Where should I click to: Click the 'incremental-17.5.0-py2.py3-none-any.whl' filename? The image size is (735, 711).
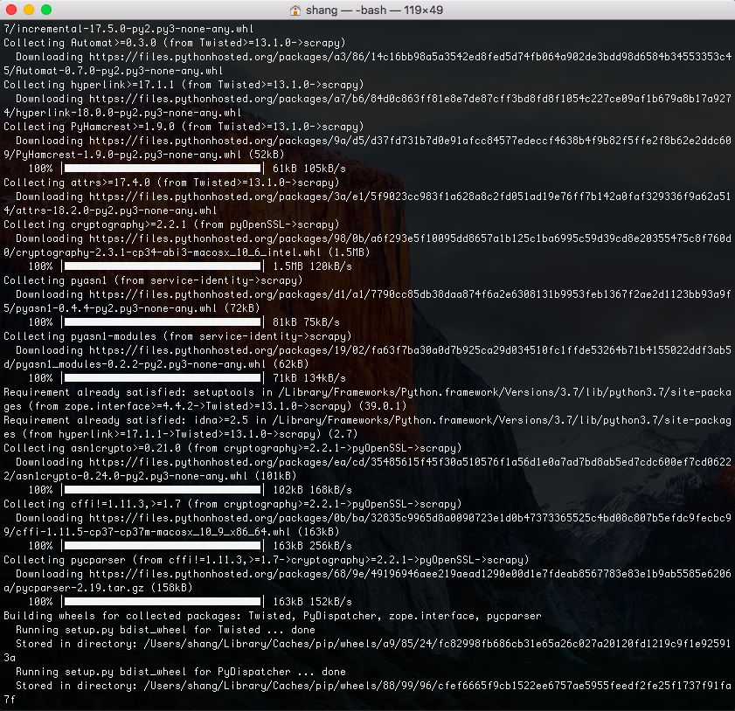135,29
